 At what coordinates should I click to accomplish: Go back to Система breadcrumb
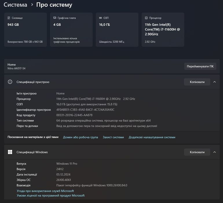[x=15, y=5]
